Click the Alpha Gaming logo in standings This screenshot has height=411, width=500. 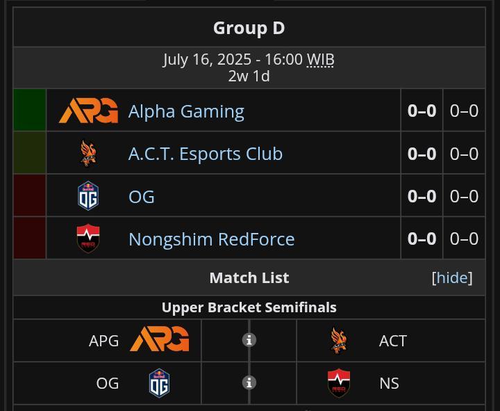coord(88,111)
